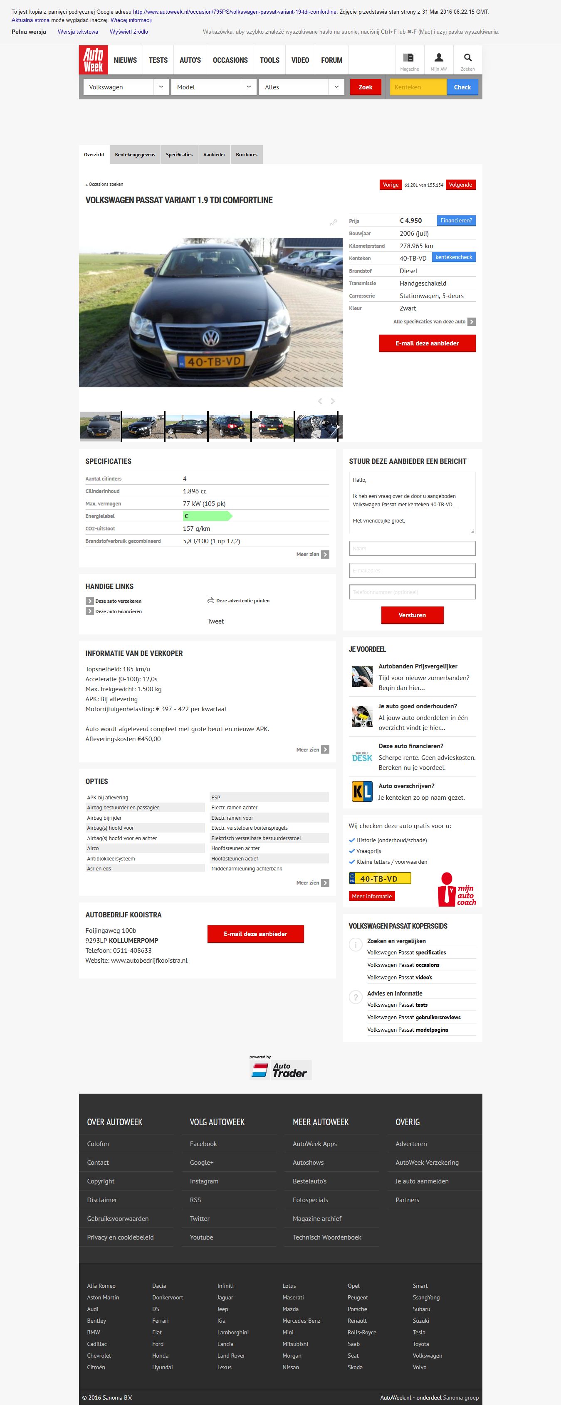Click the Financieren? button
The height and width of the screenshot is (1405, 561).
456,220
